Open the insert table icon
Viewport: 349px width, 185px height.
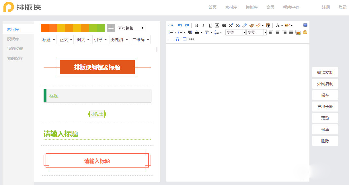tap(184, 39)
